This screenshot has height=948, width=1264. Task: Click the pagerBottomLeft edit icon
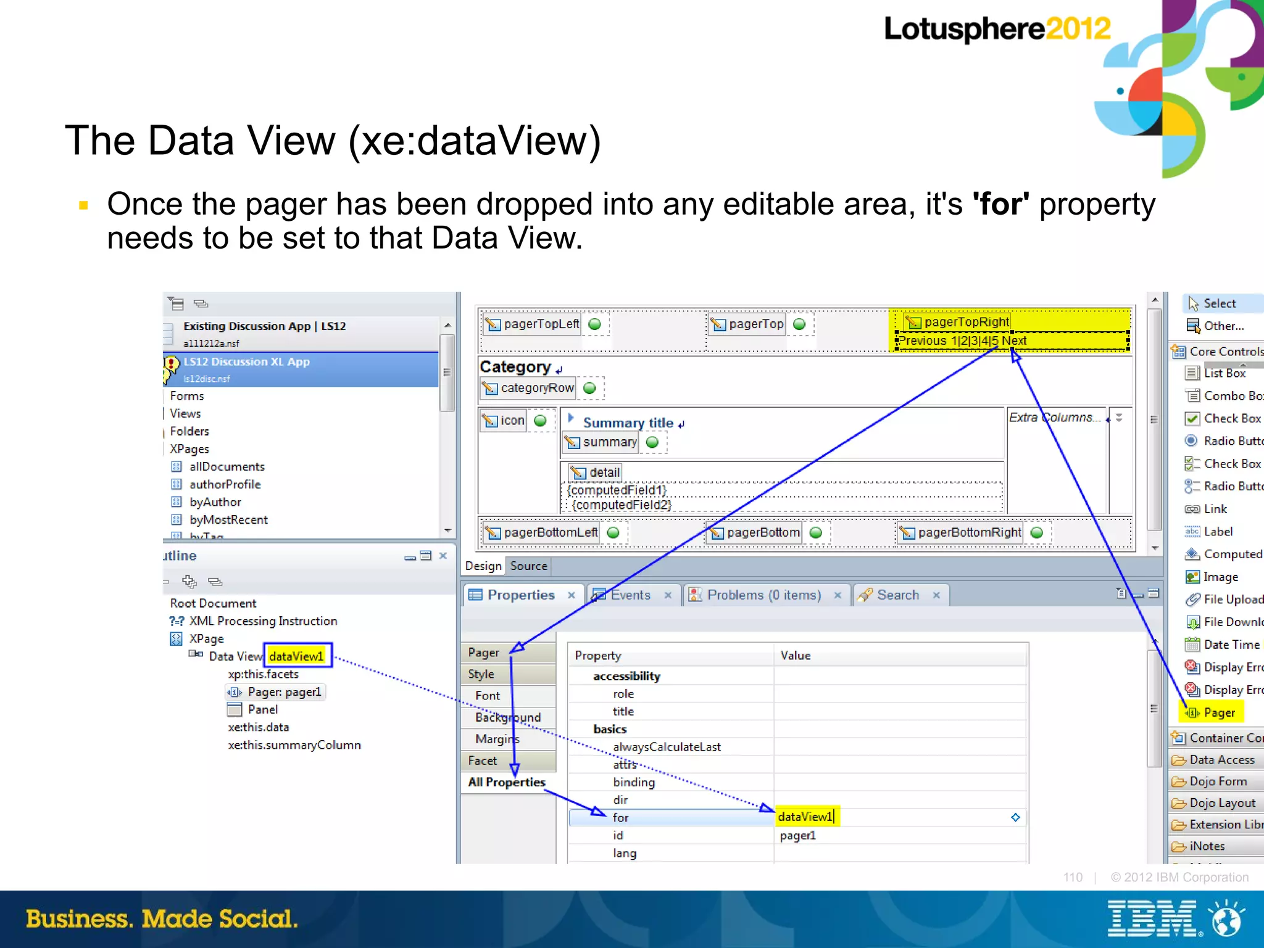click(493, 532)
